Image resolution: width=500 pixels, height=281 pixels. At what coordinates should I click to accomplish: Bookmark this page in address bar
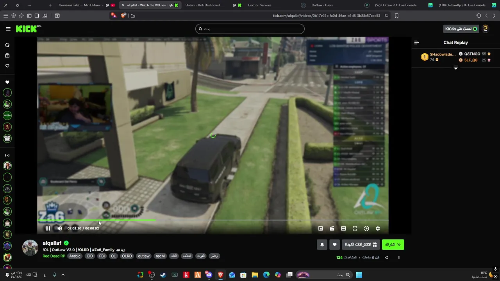396,16
